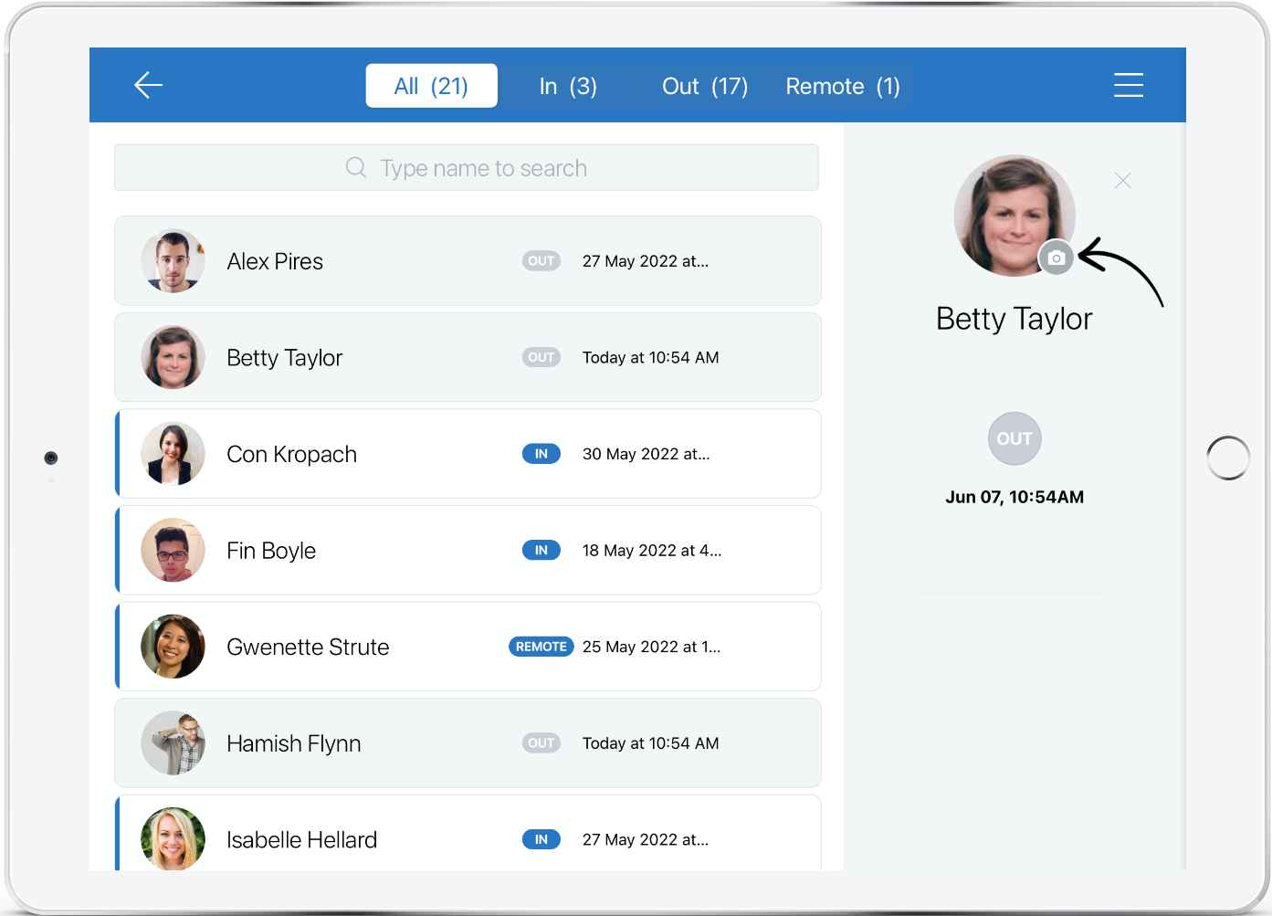
Task: Select the All (21) filter
Action: click(x=431, y=85)
